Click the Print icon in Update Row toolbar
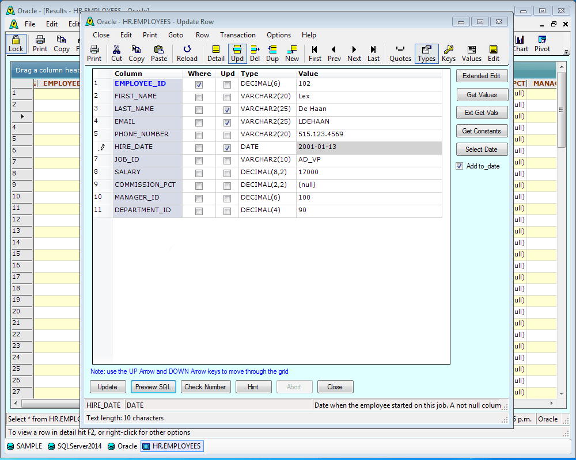Screen dimensions: 576x460 point(94,53)
